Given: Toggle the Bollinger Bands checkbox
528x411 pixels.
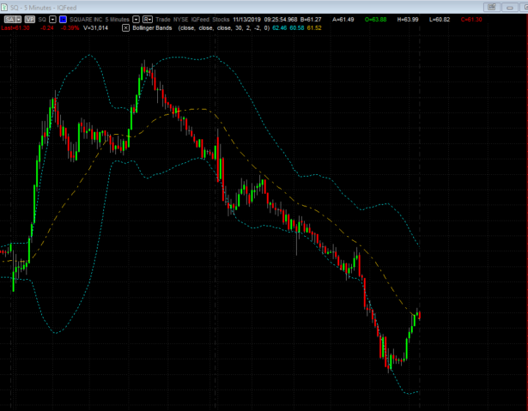Looking at the screenshot, I should point(126,28).
